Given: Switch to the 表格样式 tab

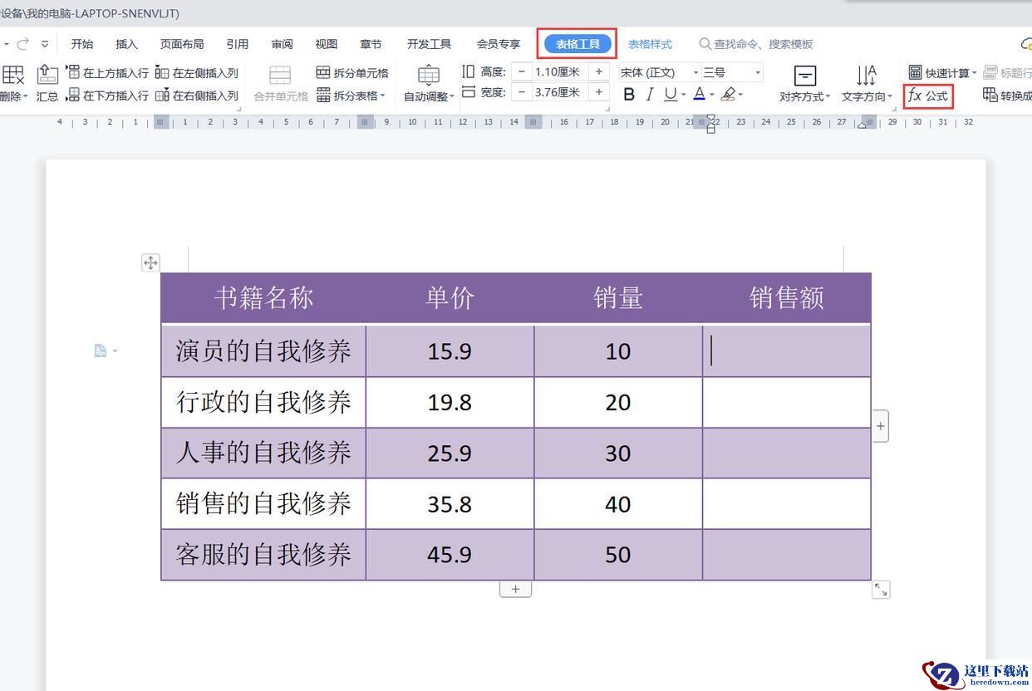Looking at the screenshot, I should [x=650, y=44].
